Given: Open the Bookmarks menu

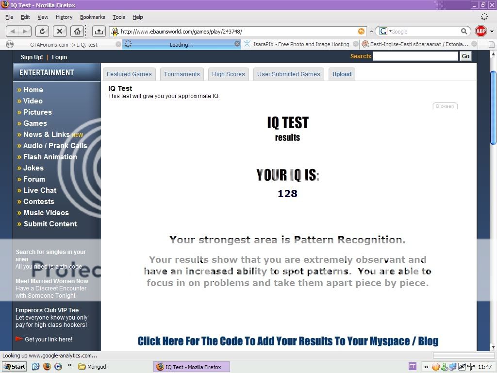Looking at the screenshot, I should point(92,17).
